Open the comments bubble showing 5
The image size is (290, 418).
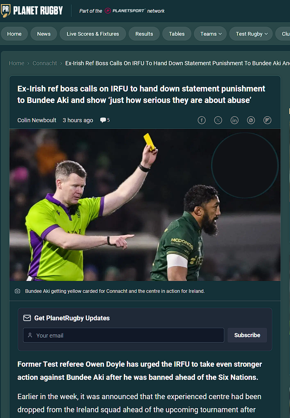(x=105, y=120)
